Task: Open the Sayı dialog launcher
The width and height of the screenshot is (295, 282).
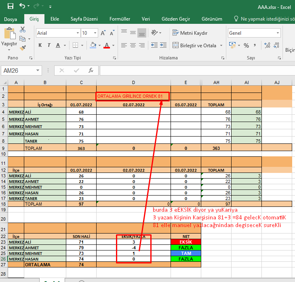Action: pyautogui.click(x=279, y=58)
